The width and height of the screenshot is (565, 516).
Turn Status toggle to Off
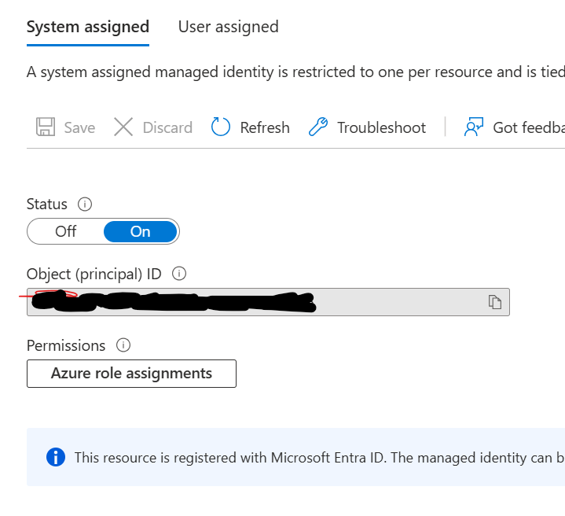(65, 231)
